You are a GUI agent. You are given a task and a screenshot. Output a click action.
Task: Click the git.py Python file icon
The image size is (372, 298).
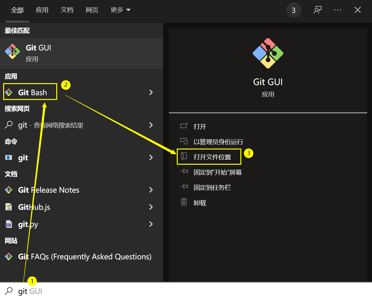point(9,224)
